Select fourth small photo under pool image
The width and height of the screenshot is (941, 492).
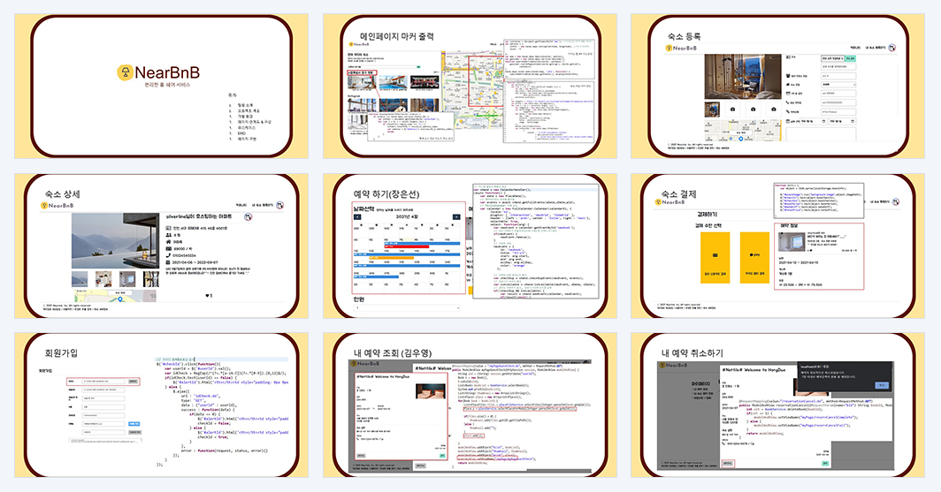point(151,279)
